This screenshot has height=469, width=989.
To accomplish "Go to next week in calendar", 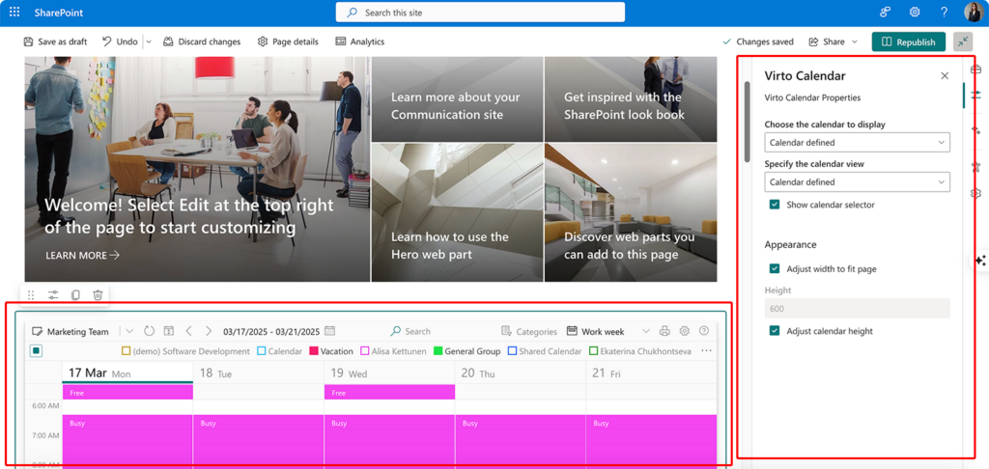I will click(209, 331).
